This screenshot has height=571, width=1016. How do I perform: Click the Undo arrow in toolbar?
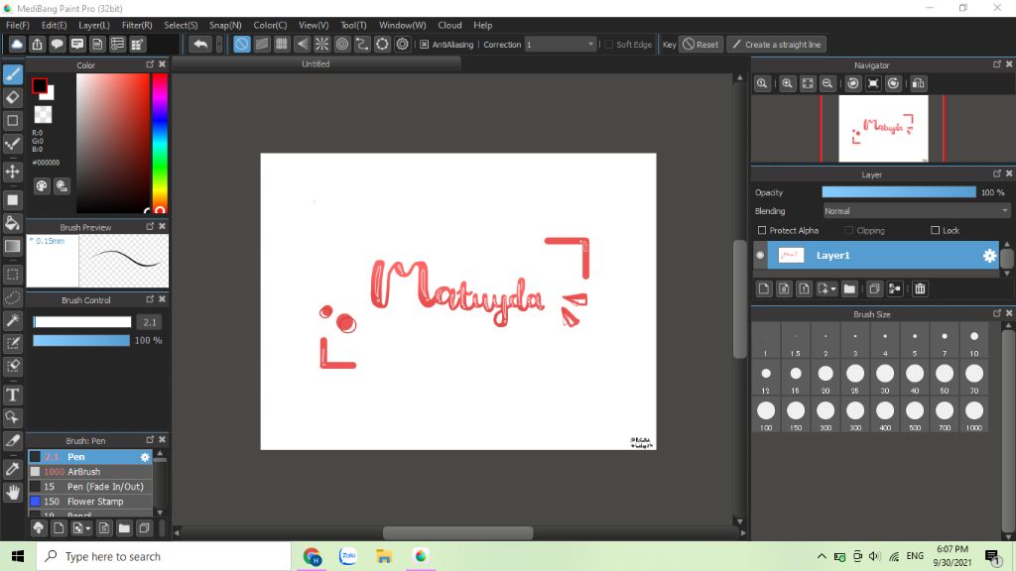tap(199, 45)
